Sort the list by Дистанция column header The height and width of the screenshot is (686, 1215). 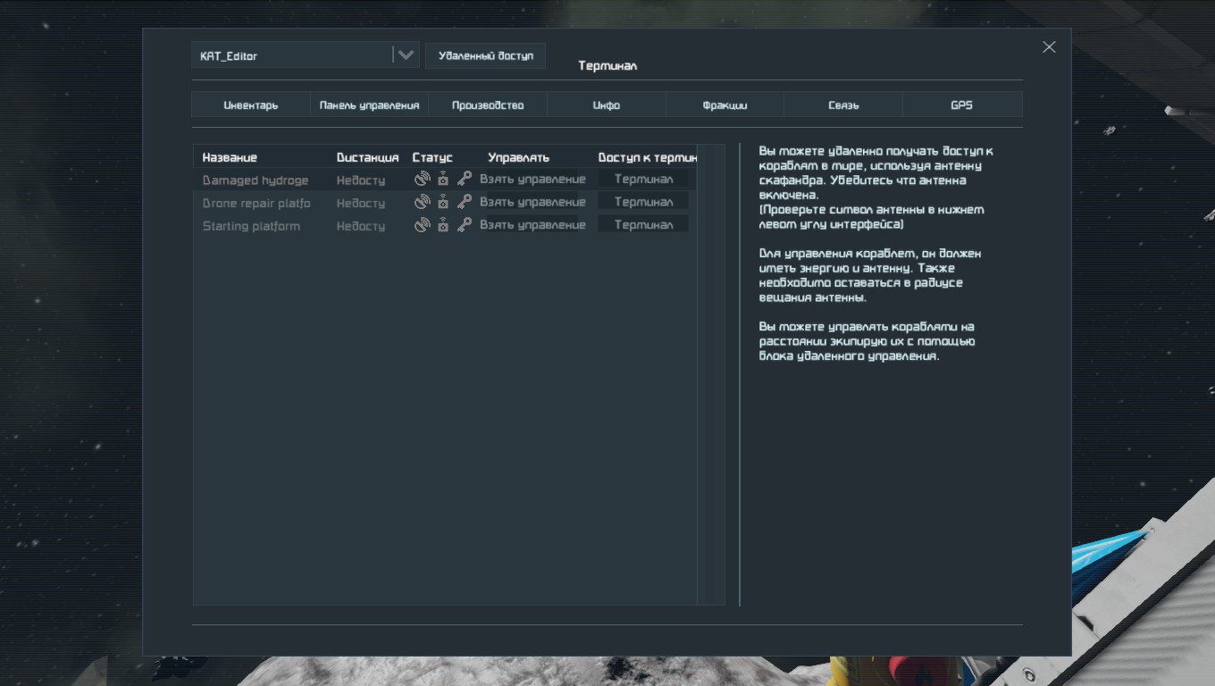[x=367, y=157]
